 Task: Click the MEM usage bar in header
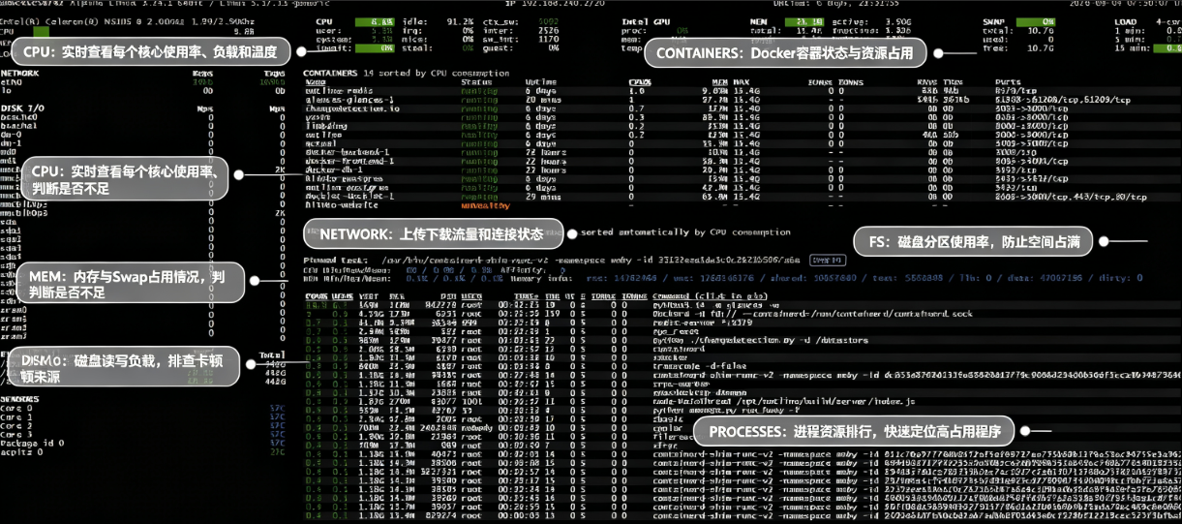803,21
